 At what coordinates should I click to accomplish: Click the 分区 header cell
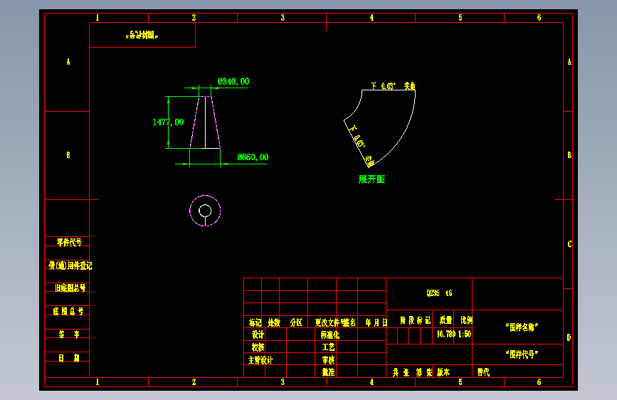click(296, 323)
